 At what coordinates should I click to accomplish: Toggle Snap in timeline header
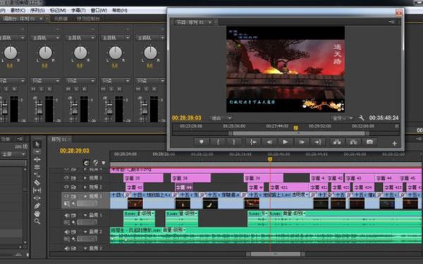[86, 163]
